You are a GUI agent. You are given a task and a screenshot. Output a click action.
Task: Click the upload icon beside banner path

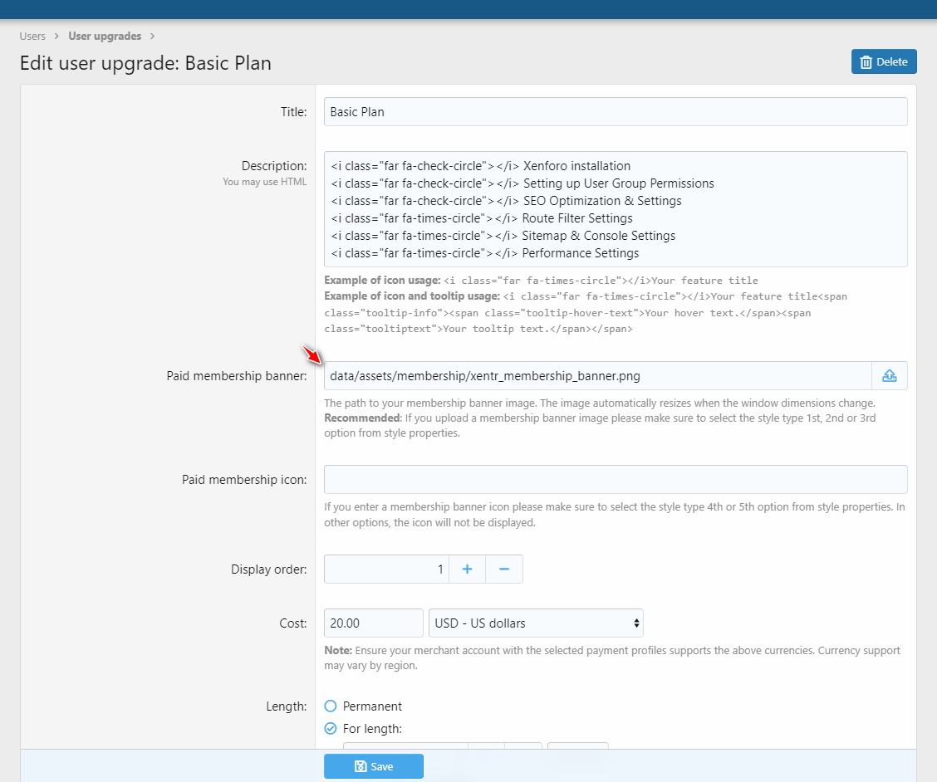[889, 376]
